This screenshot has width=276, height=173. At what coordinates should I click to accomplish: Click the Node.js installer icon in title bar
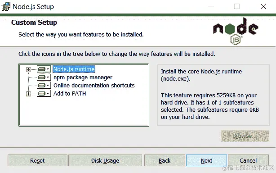click(6, 6)
